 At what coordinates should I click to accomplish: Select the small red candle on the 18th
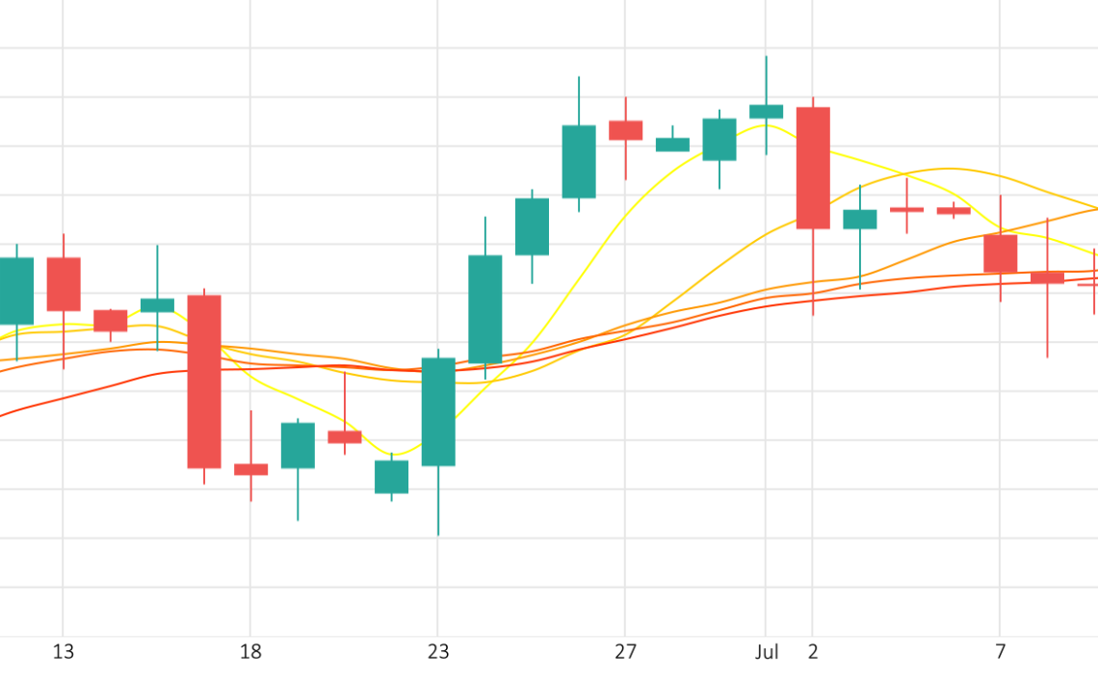[x=250, y=469]
